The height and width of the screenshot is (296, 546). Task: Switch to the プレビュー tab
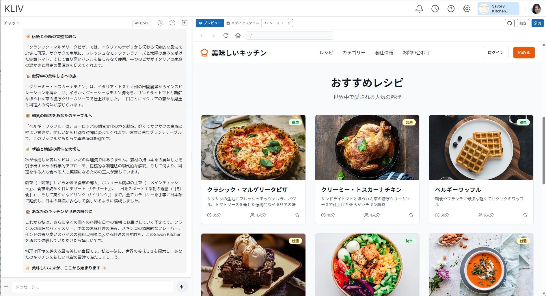[210, 23]
